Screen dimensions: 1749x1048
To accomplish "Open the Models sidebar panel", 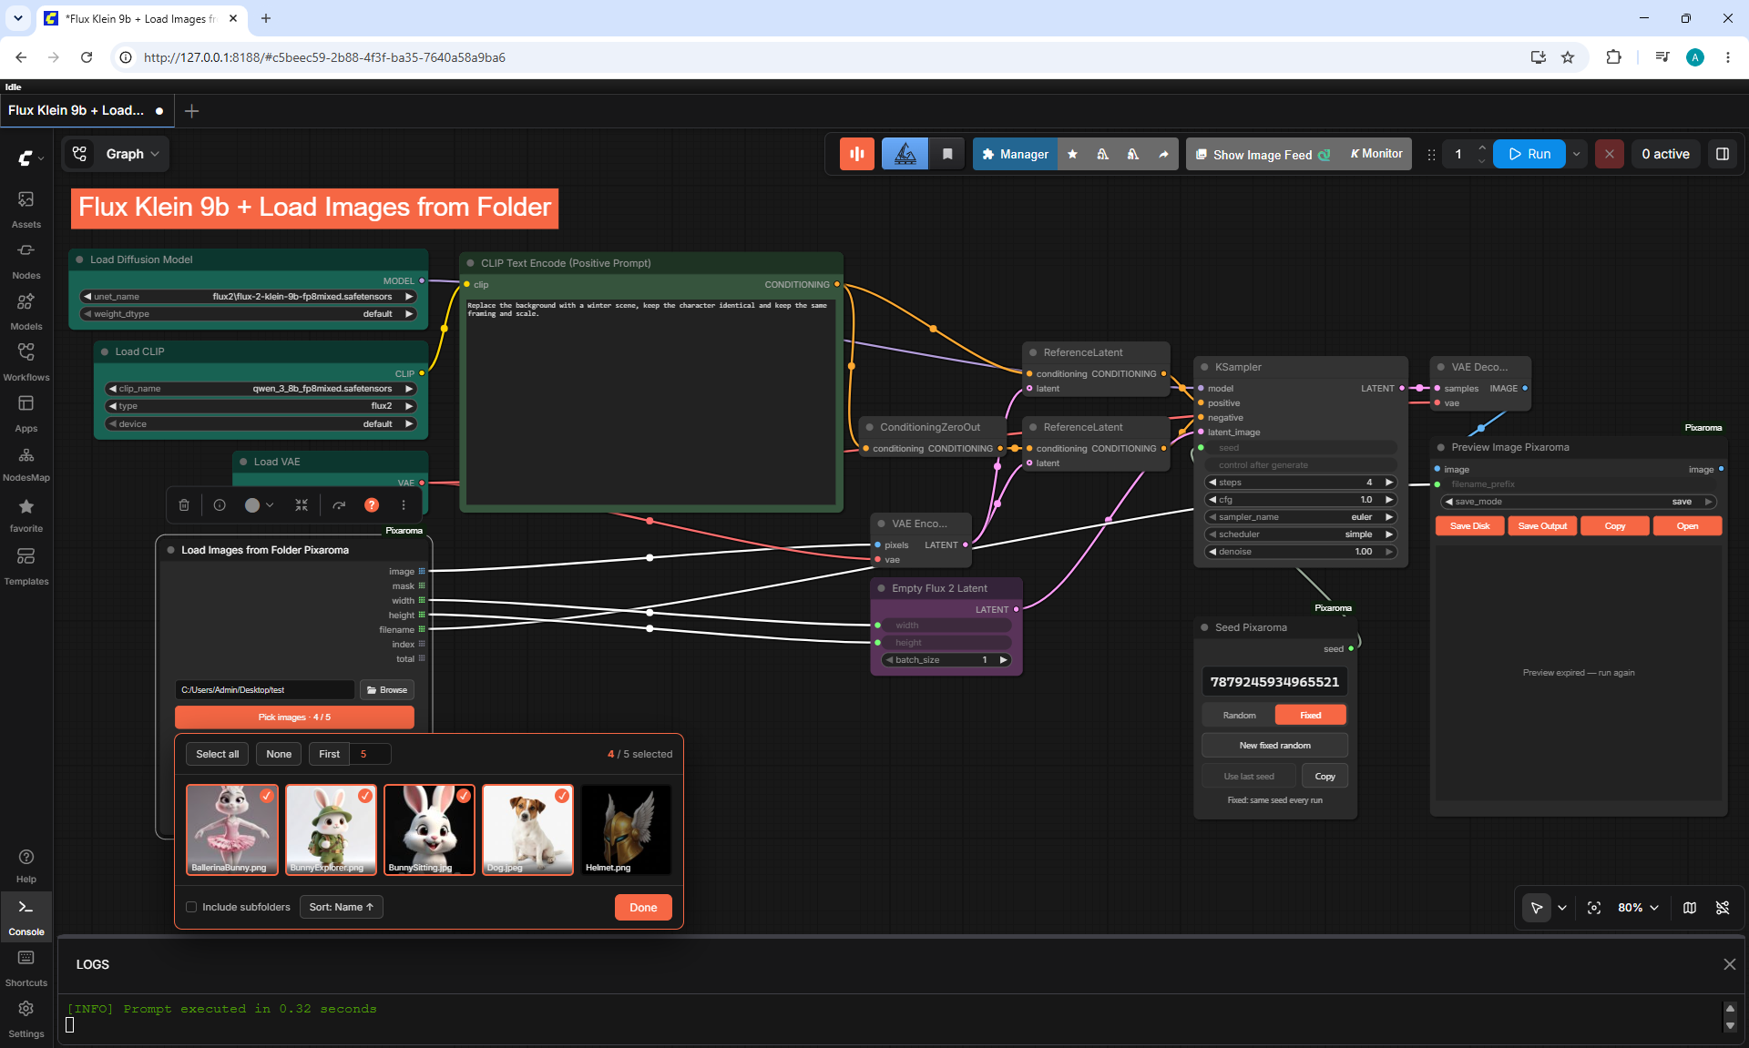I will point(26,310).
